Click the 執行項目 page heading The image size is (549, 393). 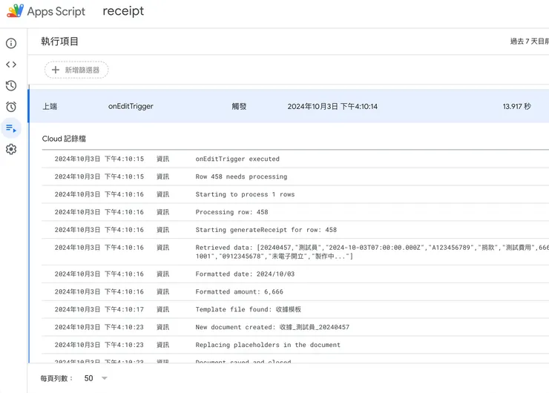point(59,42)
